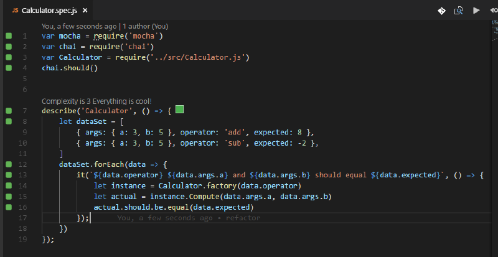
Task: Click the partially visible rightmost toolbar icon
Action: 494,11
